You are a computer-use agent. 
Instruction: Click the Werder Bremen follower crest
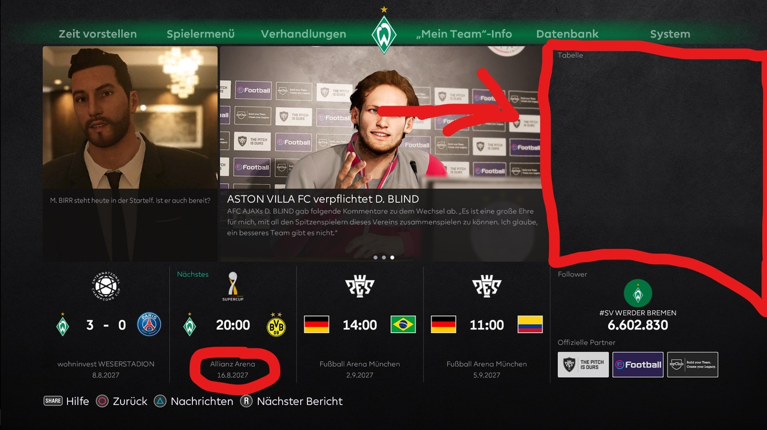(638, 294)
